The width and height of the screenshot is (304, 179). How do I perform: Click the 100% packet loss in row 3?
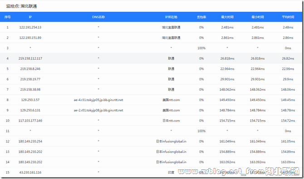201,48
